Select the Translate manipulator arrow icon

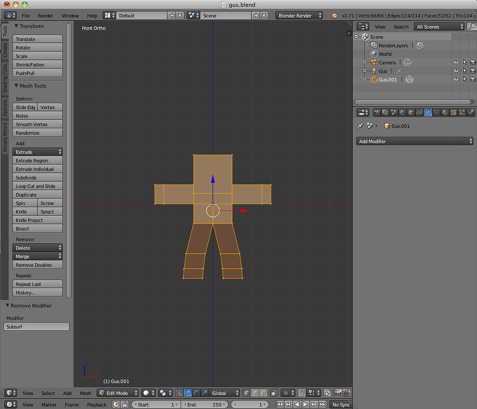(x=188, y=393)
